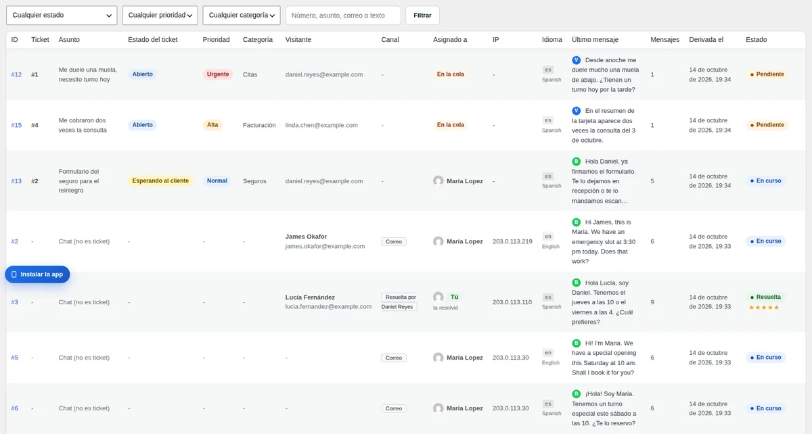
Task: Click the V badge before "En el resumen de la tarjeta"
Action: click(x=577, y=111)
